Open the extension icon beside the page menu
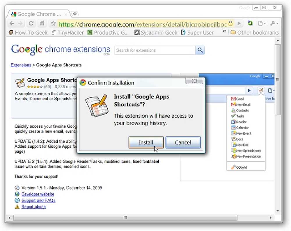 coord(250,23)
